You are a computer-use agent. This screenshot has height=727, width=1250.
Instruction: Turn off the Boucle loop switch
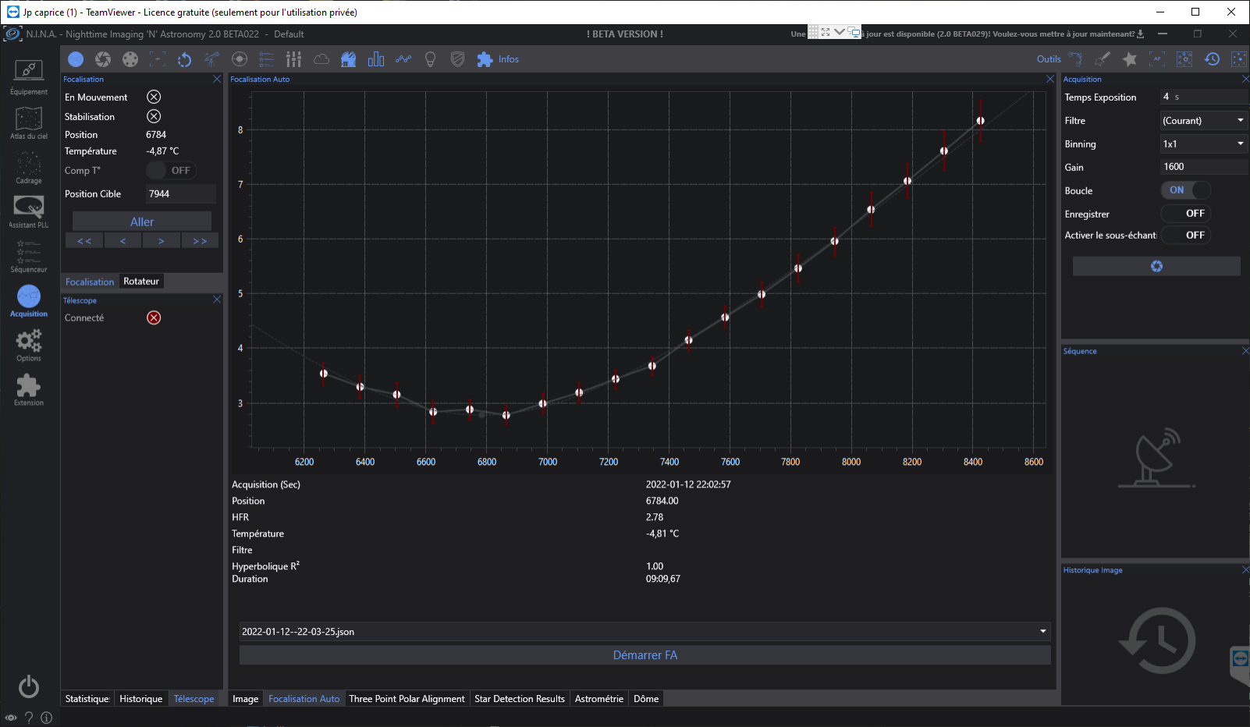(x=1185, y=190)
